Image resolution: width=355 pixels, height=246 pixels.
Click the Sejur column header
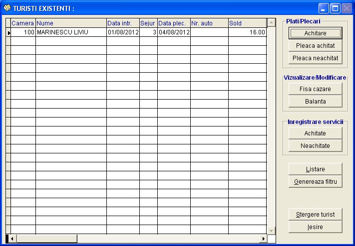point(148,23)
